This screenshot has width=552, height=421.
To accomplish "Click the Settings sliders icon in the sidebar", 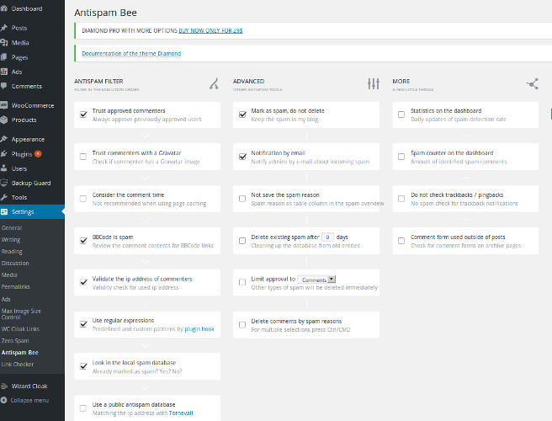I will click(4, 211).
